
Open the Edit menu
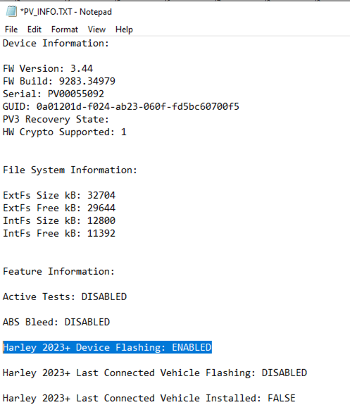click(x=35, y=30)
